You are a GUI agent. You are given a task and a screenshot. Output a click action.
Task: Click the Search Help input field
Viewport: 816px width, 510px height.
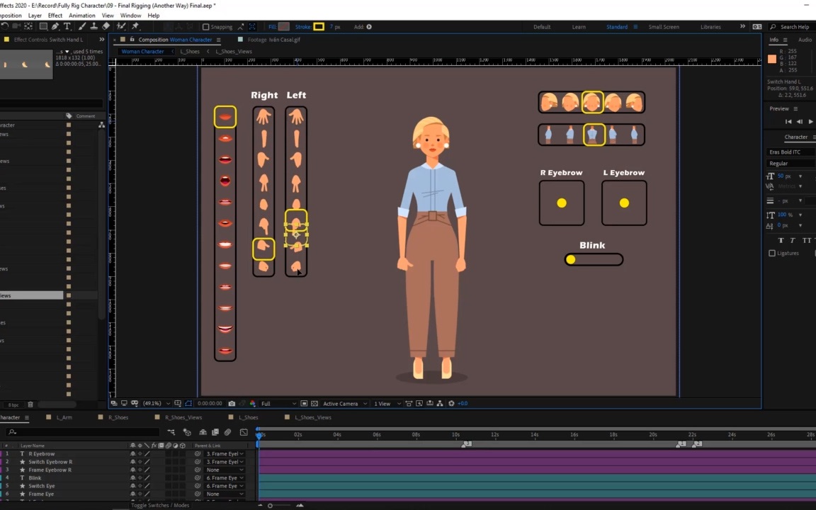tap(794, 27)
